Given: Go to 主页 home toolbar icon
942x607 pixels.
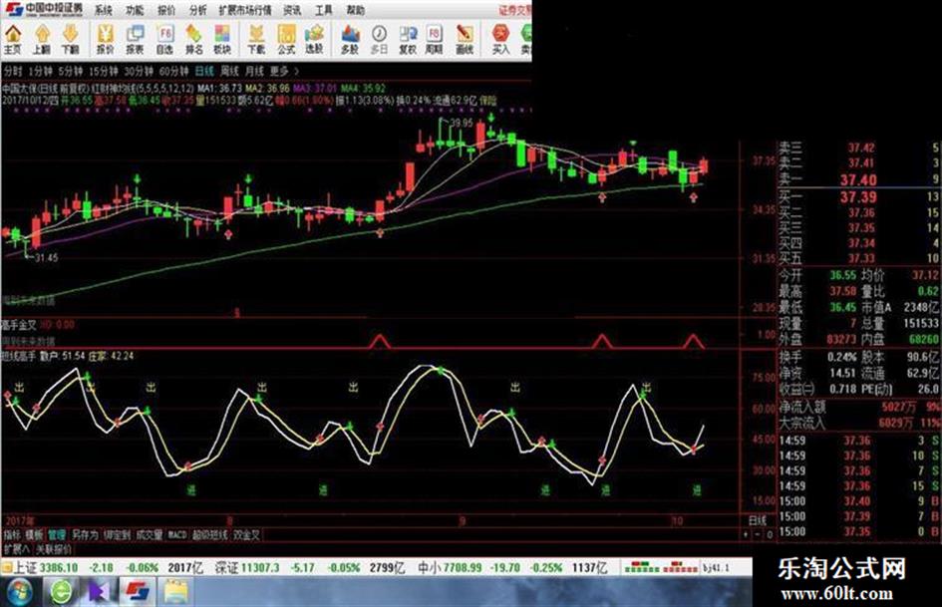Looking at the screenshot, I should pyautogui.click(x=13, y=40).
